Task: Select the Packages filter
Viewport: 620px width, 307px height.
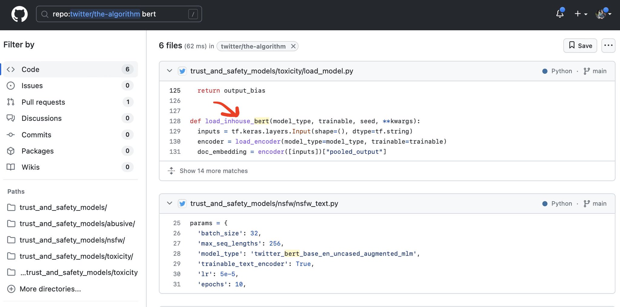Action: click(x=70, y=151)
